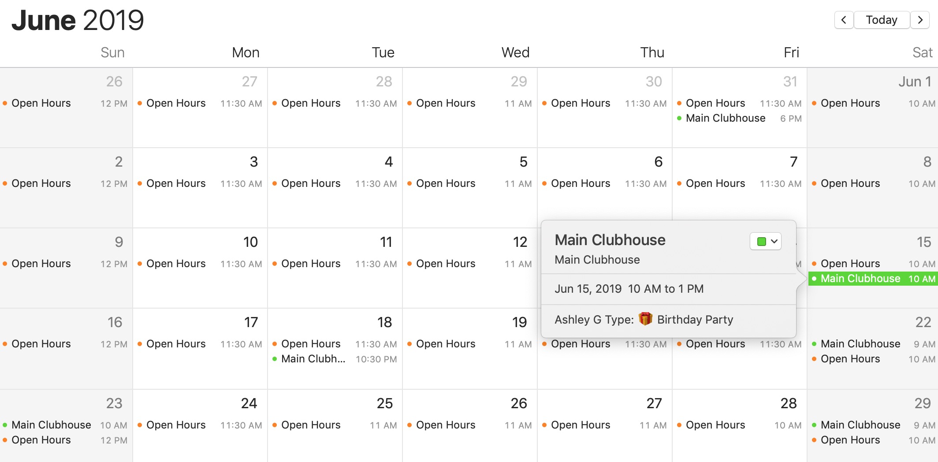Select Open Hours event on June 10
This screenshot has width=938, height=462.
[x=176, y=264]
